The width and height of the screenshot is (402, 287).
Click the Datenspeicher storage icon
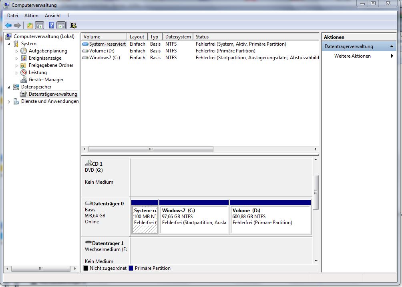[16, 87]
